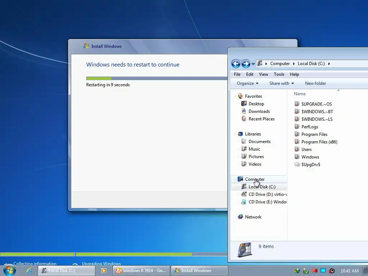Viewport: 368px width, 276px height.
Task: Click the red flag Action Center tray icon
Action: [315, 271]
